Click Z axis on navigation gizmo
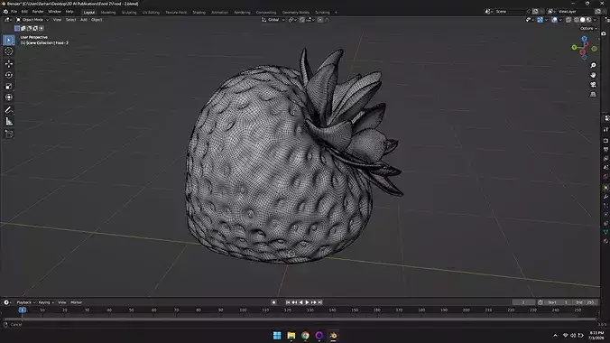 pyautogui.click(x=584, y=39)
